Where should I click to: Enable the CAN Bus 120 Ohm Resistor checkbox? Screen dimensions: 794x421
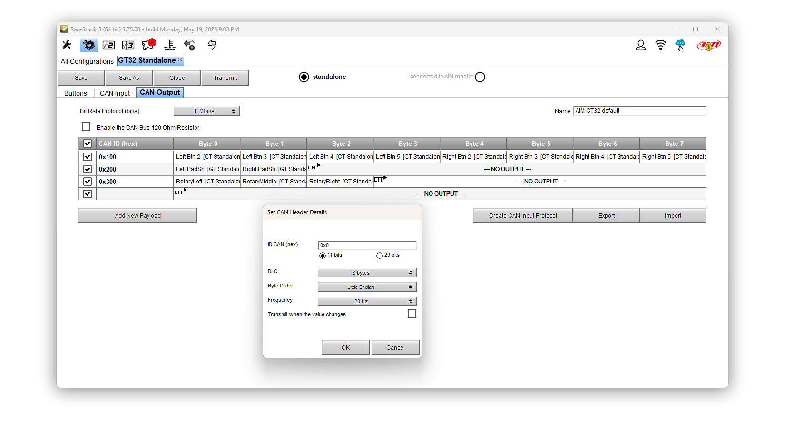point(86,126)
